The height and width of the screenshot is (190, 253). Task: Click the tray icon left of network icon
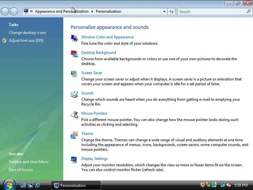214,185
